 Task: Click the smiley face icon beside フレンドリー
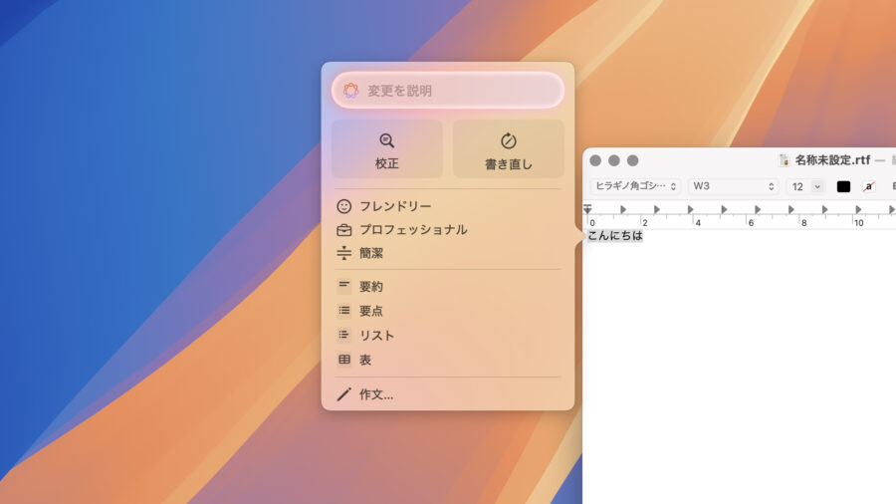point(344,206)
